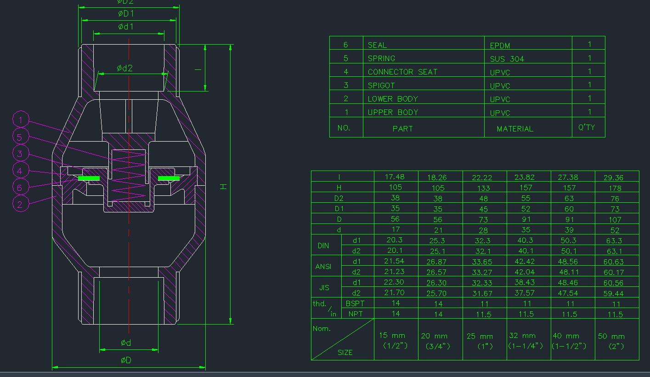Pick the magenta balloon numbered 2
Screen dimensions: 650x377
21,204
